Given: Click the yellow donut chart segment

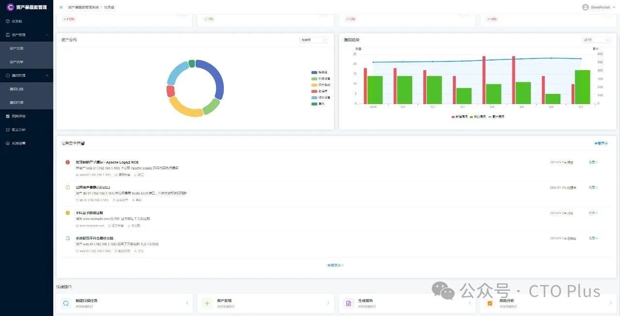Looking at the screenshot, I should click(x=184, y=109).
